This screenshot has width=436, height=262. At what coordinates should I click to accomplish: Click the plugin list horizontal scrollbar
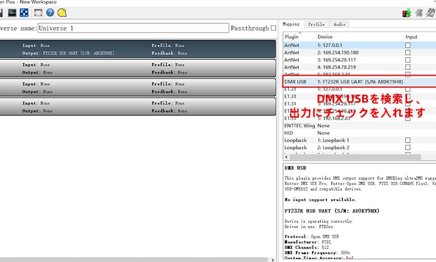pyautogui.click(x=355, y=157)
